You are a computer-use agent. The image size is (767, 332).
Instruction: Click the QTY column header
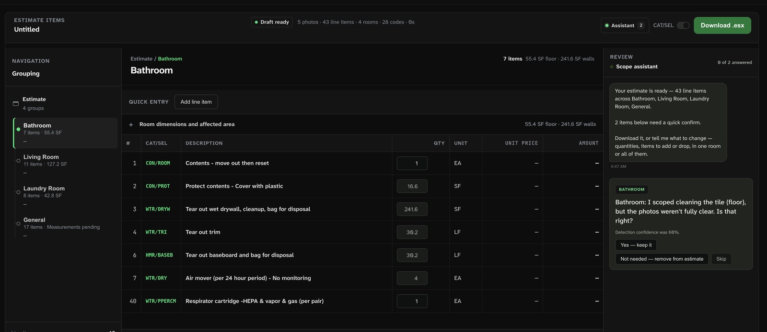pos(439,143)
